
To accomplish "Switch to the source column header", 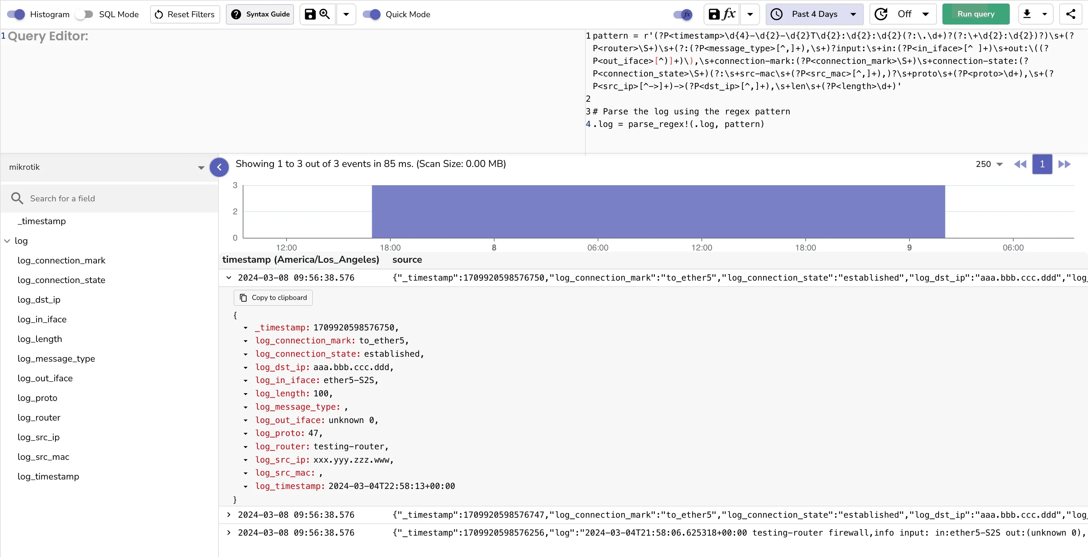I will point(407,260).
